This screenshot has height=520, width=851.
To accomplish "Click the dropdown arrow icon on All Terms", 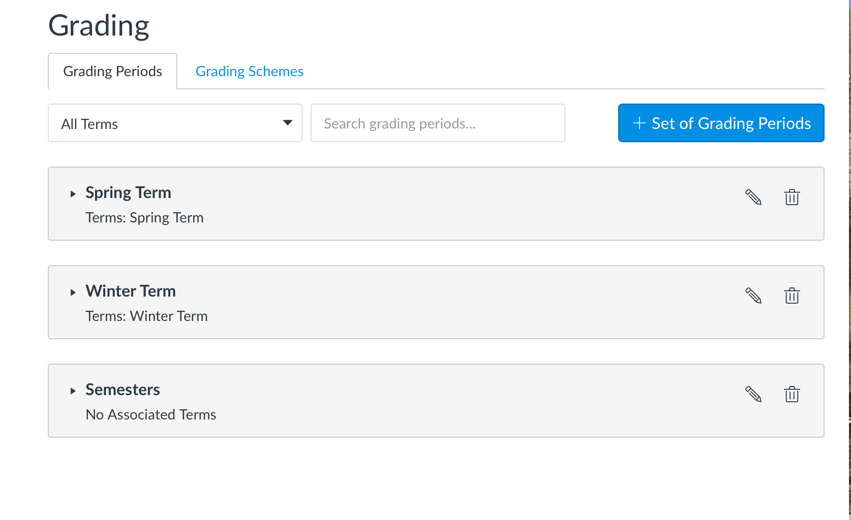I will 288,123.
